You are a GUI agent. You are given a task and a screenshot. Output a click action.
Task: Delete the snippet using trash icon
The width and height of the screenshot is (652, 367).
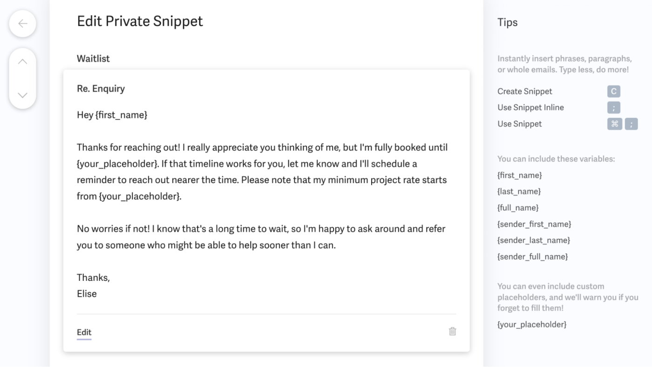pyautogui.click(x=452, y=332)
